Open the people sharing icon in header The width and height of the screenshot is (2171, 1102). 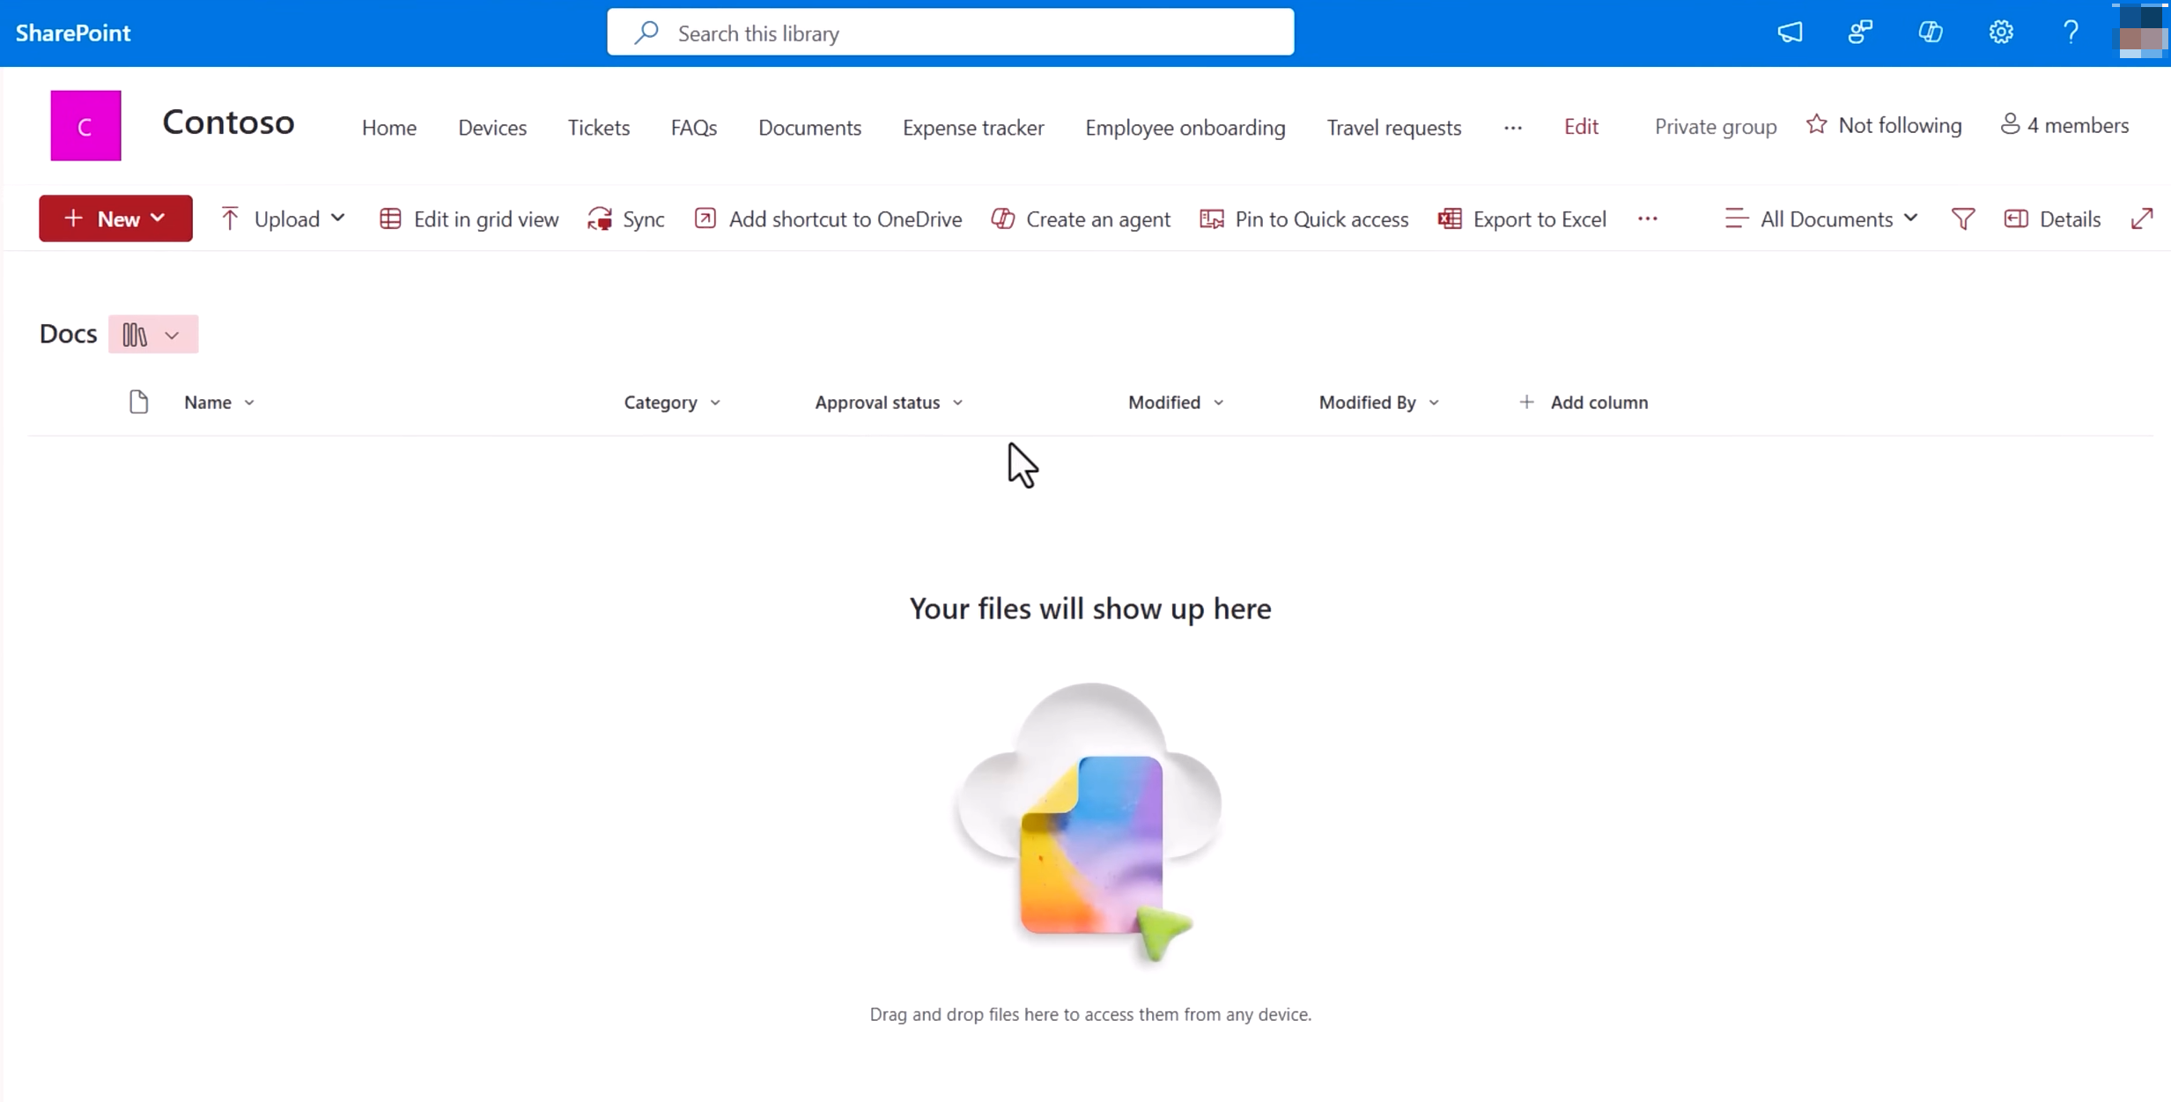pyautogui.click(x=1860, y=33)
